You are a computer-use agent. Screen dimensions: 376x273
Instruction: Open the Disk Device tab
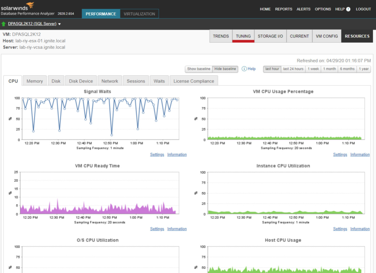point(81,81)
